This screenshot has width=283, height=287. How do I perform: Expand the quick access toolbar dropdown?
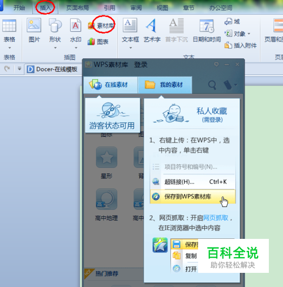pyautogui.click(x=19, y=68)
